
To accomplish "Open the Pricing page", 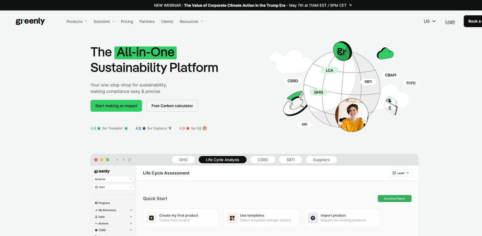I will (127, 22).
